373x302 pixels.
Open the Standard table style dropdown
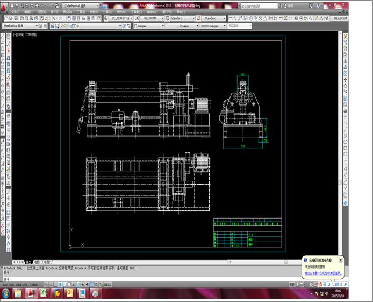tap(183, 18)
